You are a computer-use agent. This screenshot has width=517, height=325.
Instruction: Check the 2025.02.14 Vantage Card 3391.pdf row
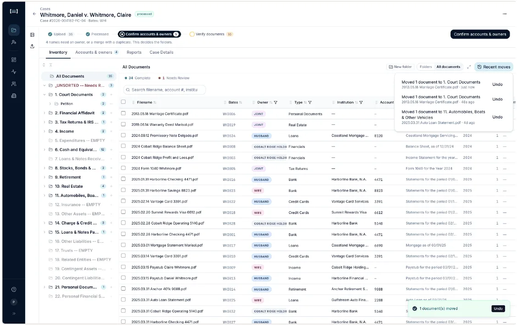click(123, 201)
